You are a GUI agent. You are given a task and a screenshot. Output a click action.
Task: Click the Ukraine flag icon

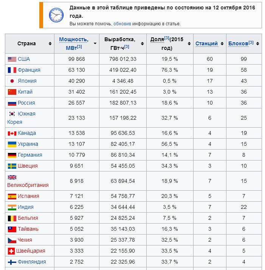[x=12, y=144]
